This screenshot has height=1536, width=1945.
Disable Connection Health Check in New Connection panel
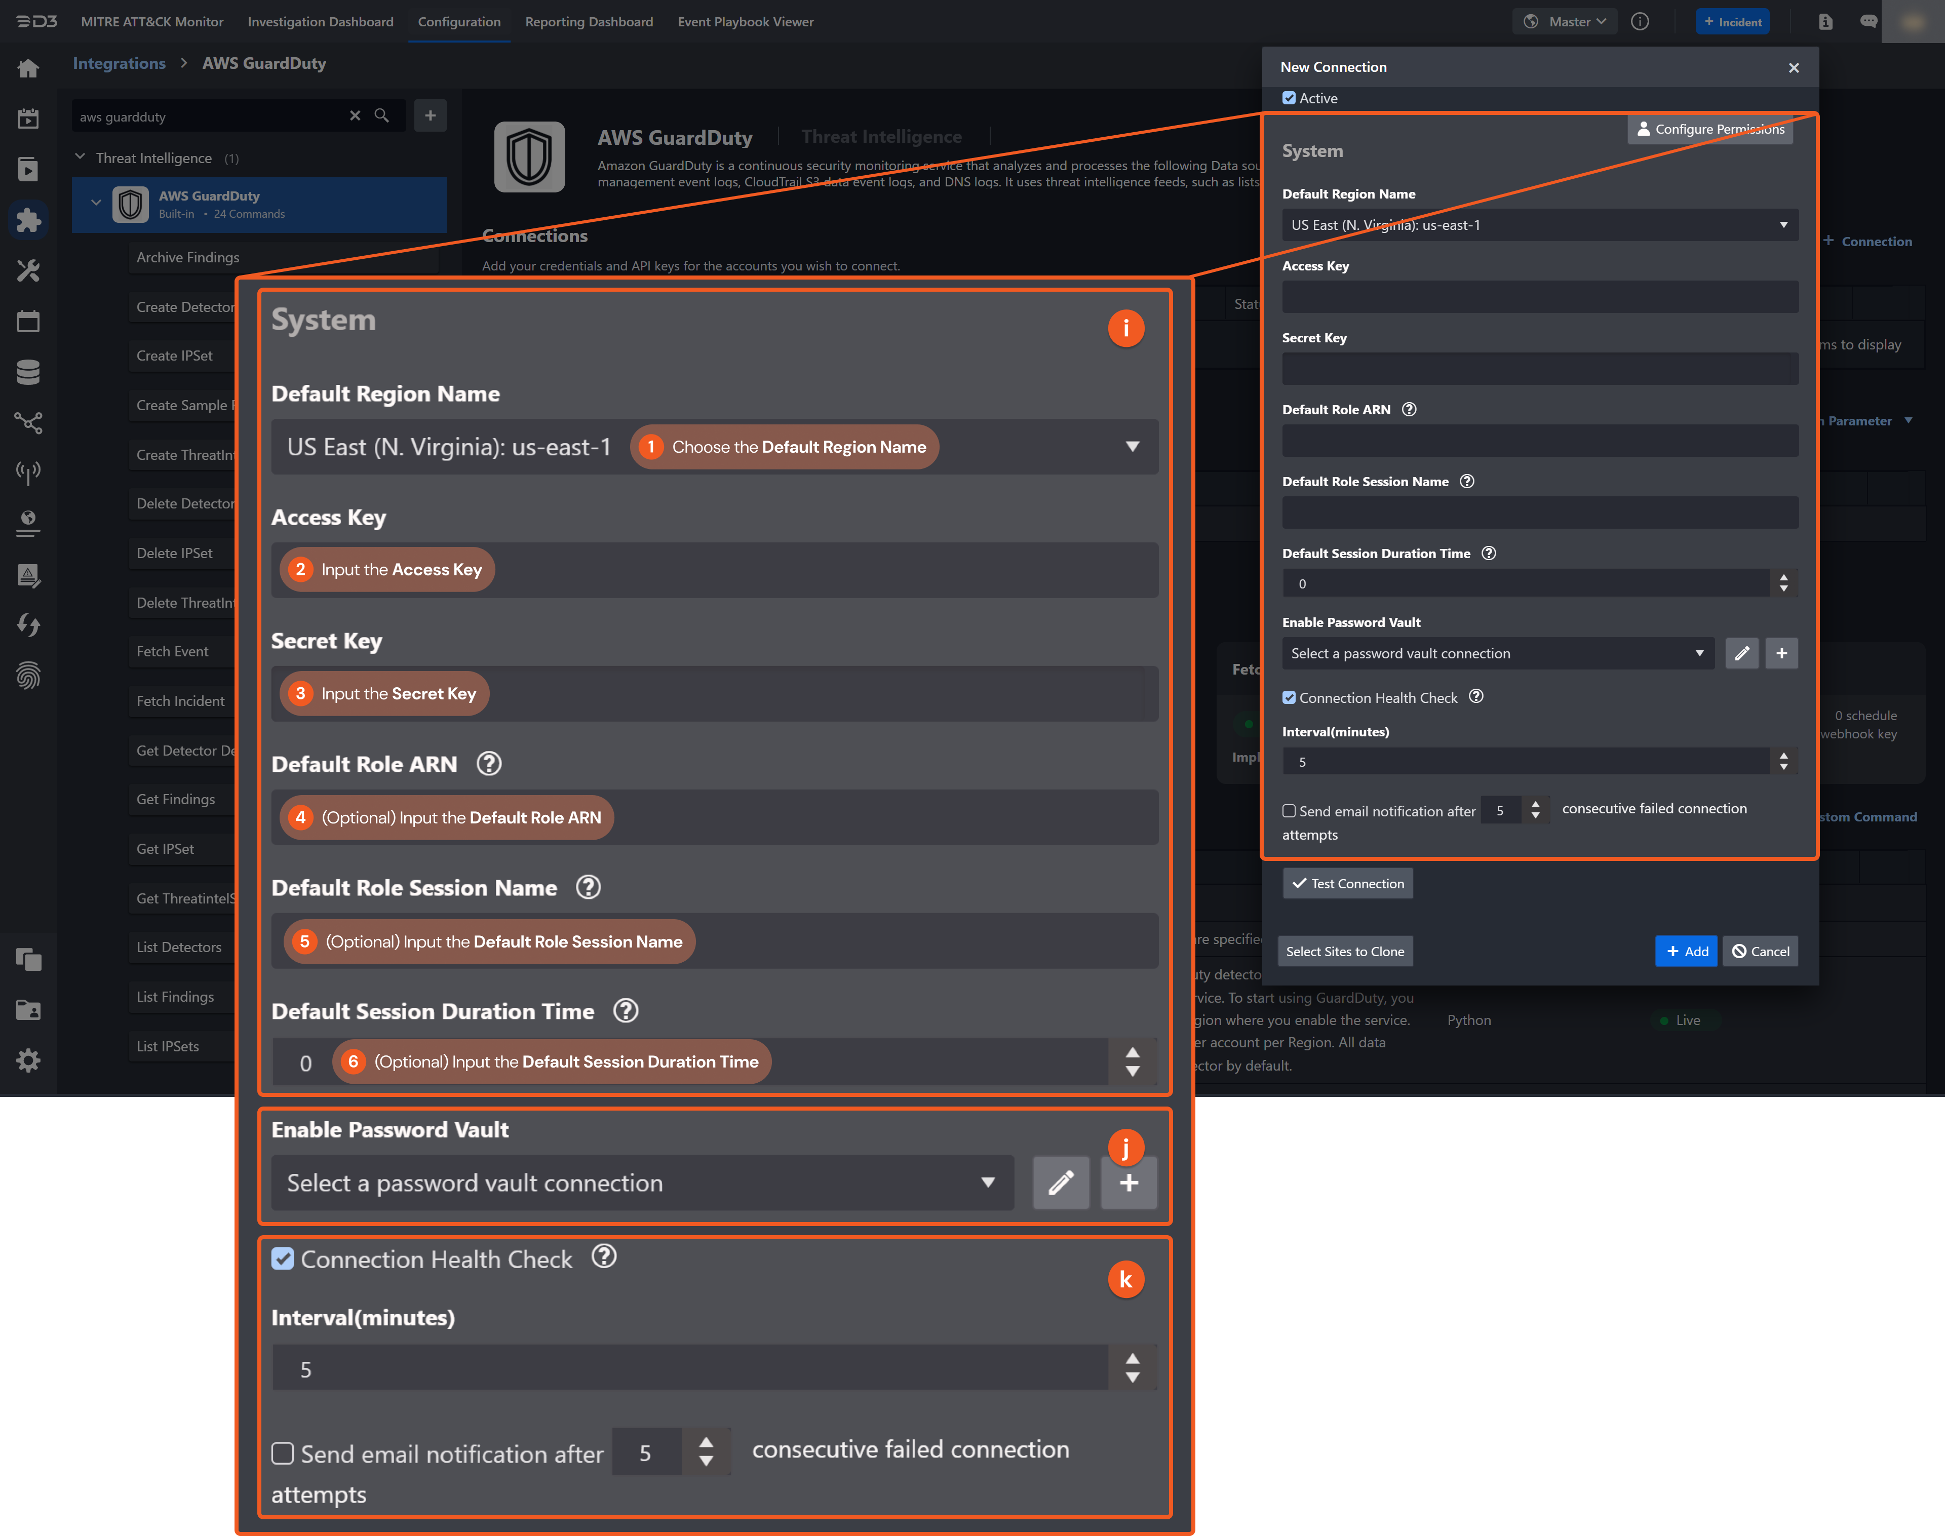1289,697
